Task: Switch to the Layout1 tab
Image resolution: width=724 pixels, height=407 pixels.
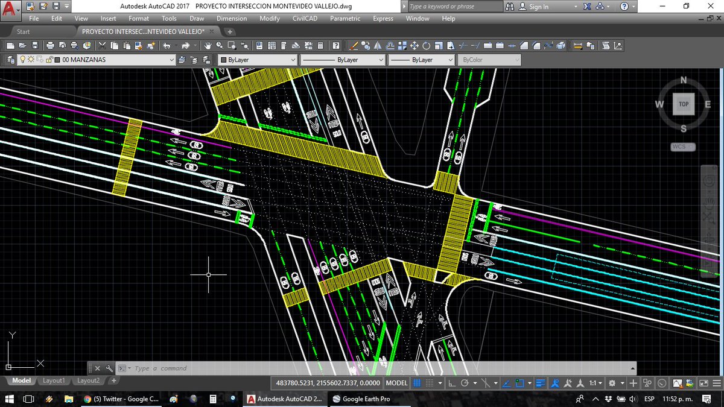Action: (54, 380)
